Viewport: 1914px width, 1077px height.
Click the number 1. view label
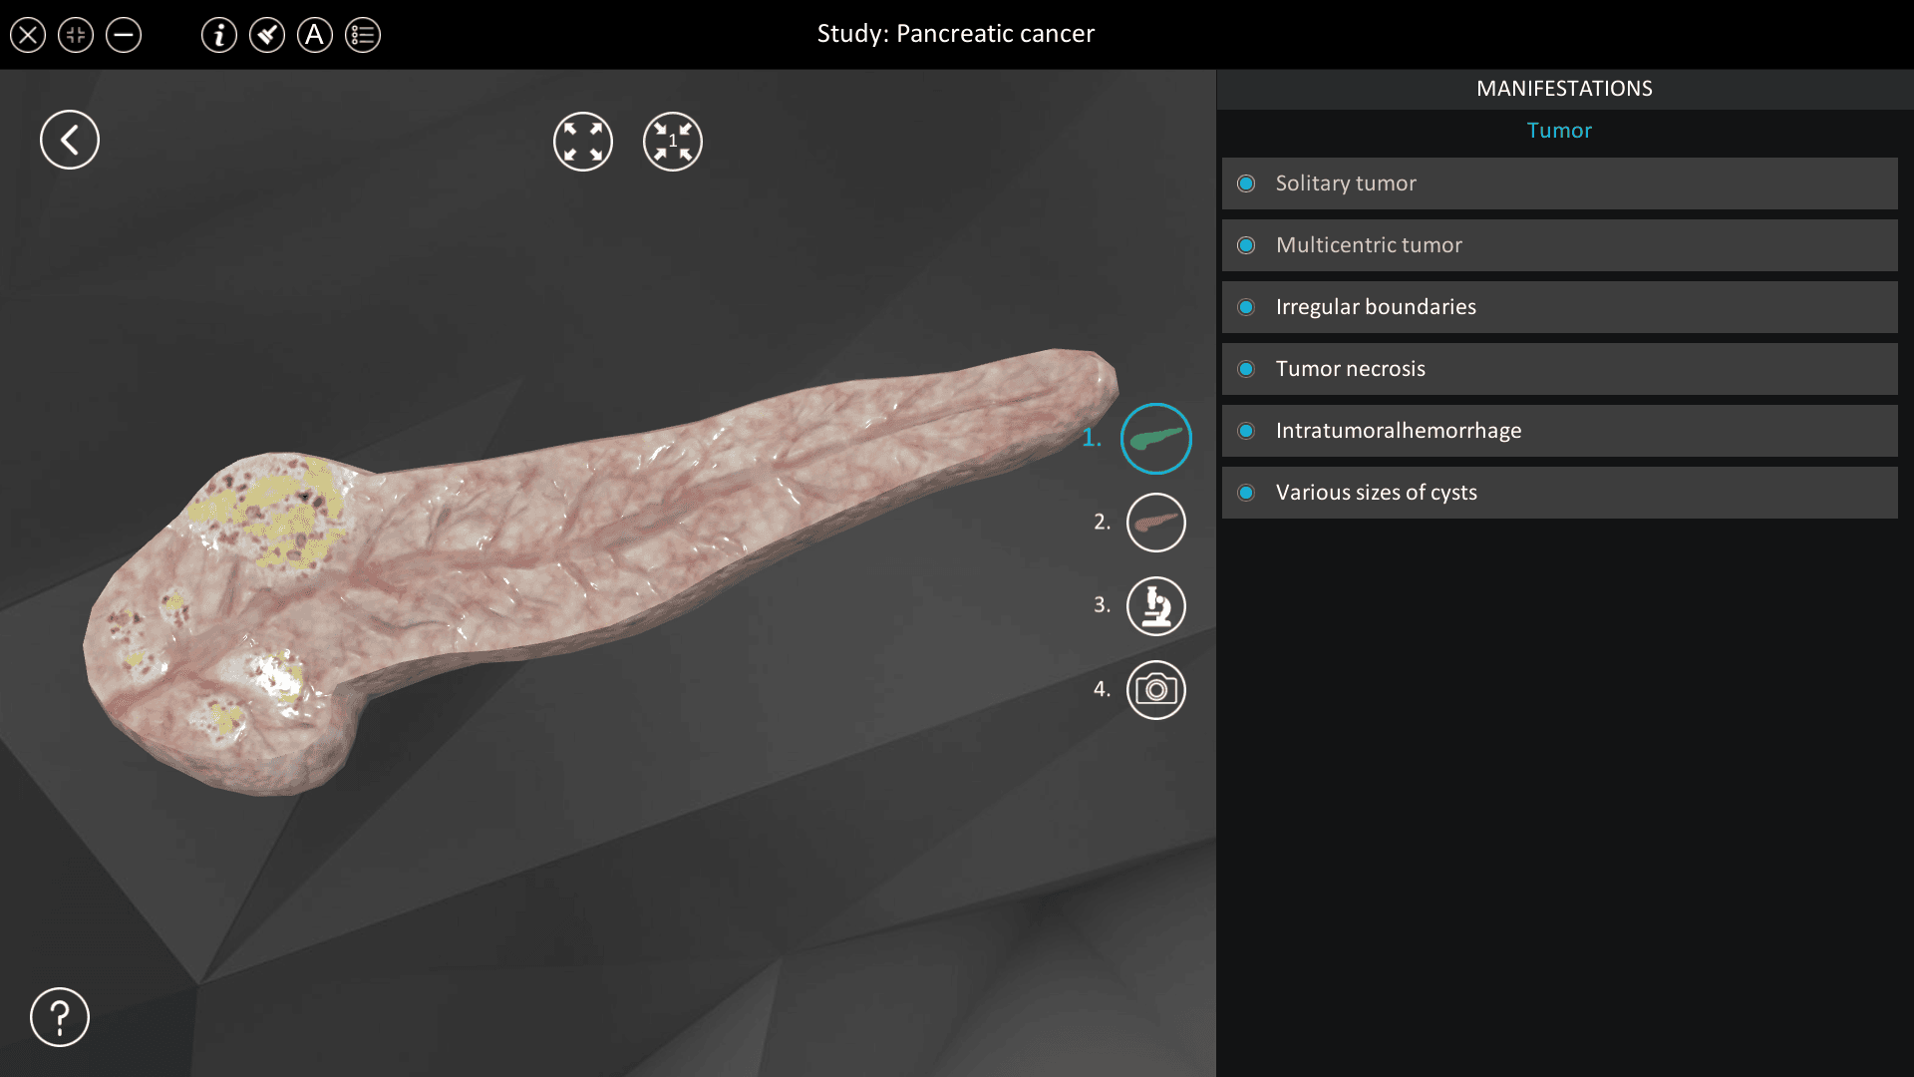(x=1093, y=438)
